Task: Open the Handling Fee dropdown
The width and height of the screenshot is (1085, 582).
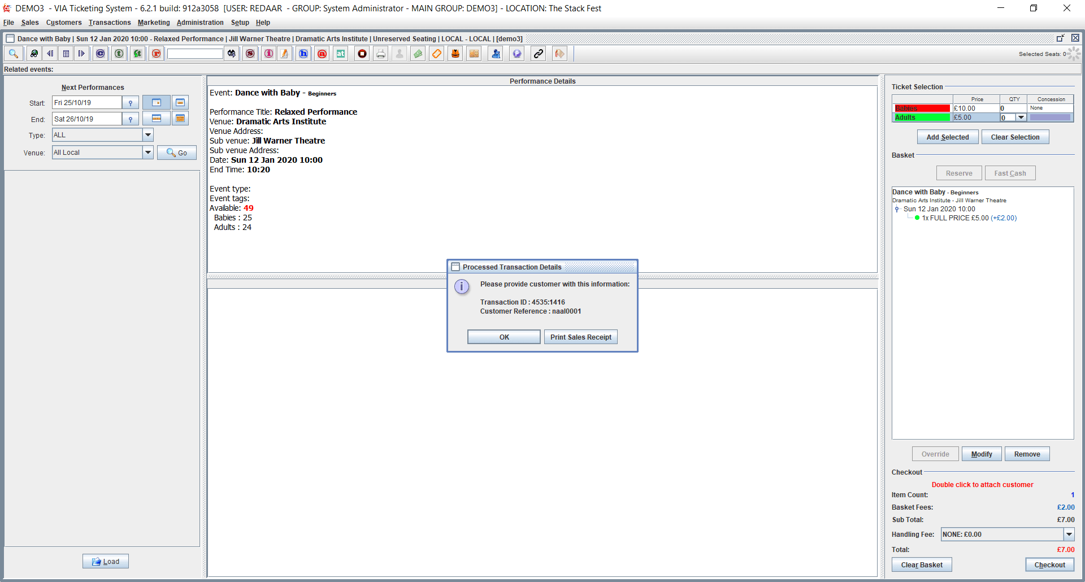Action: pyautogui.click(x=1069, y=535)
